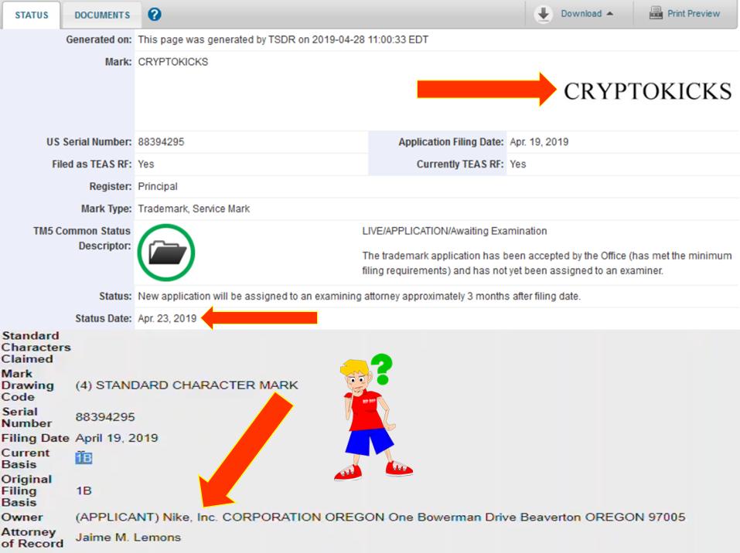Click the Download arrow icon

(543, 14)
